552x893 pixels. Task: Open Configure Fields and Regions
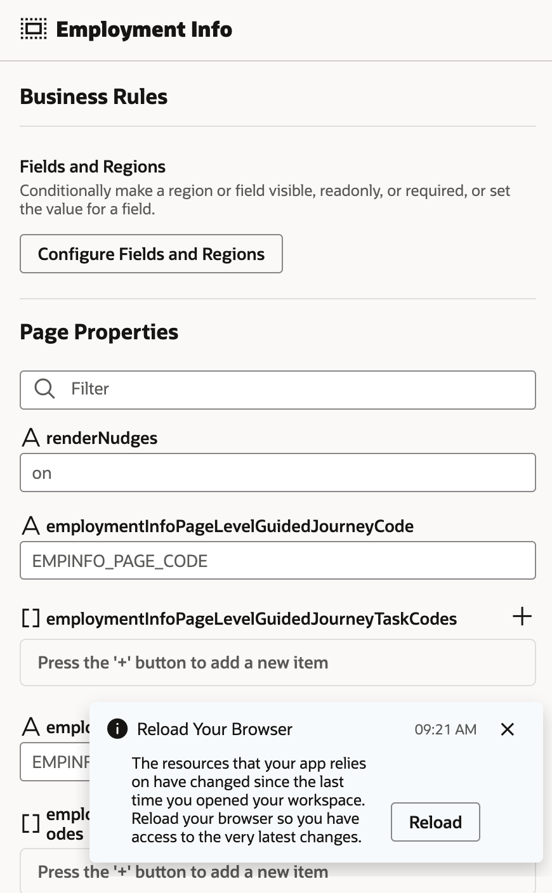pos(151,254)
